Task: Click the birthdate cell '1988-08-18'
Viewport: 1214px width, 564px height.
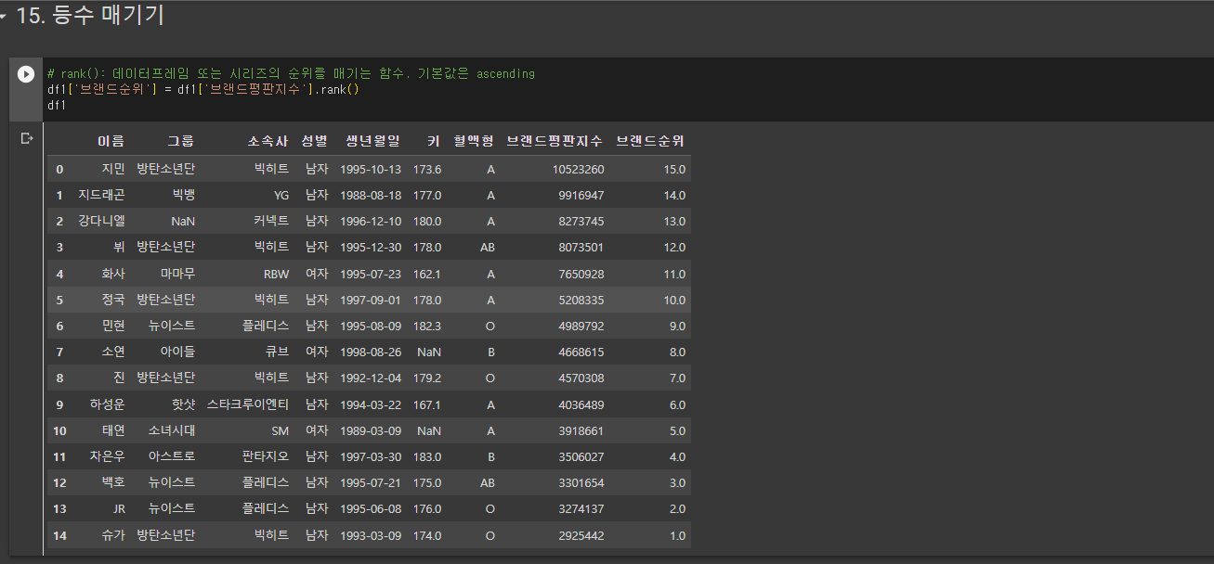Action: pyautogui.click(x=371, y=195)
